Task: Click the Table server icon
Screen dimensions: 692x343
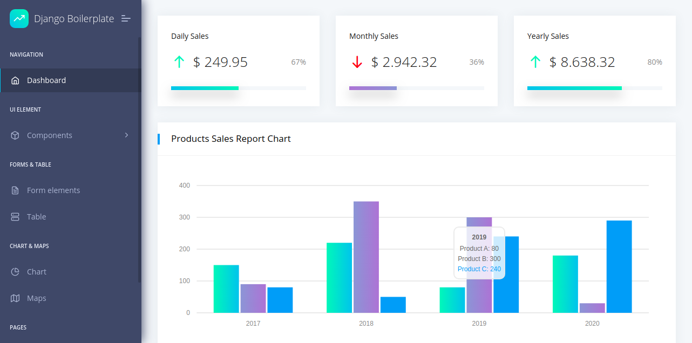Action: [x=15, y=217]
